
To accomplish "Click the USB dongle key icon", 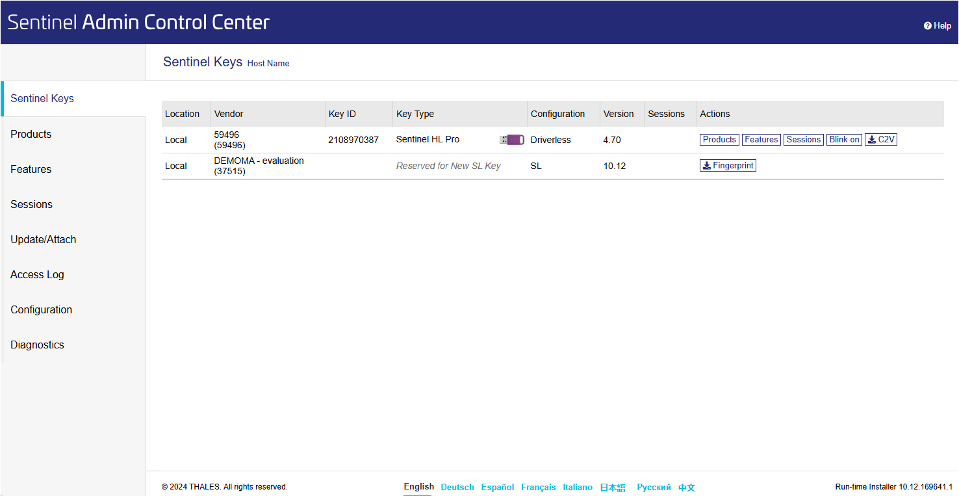I will pyautogui.click(x=512, y=140).
